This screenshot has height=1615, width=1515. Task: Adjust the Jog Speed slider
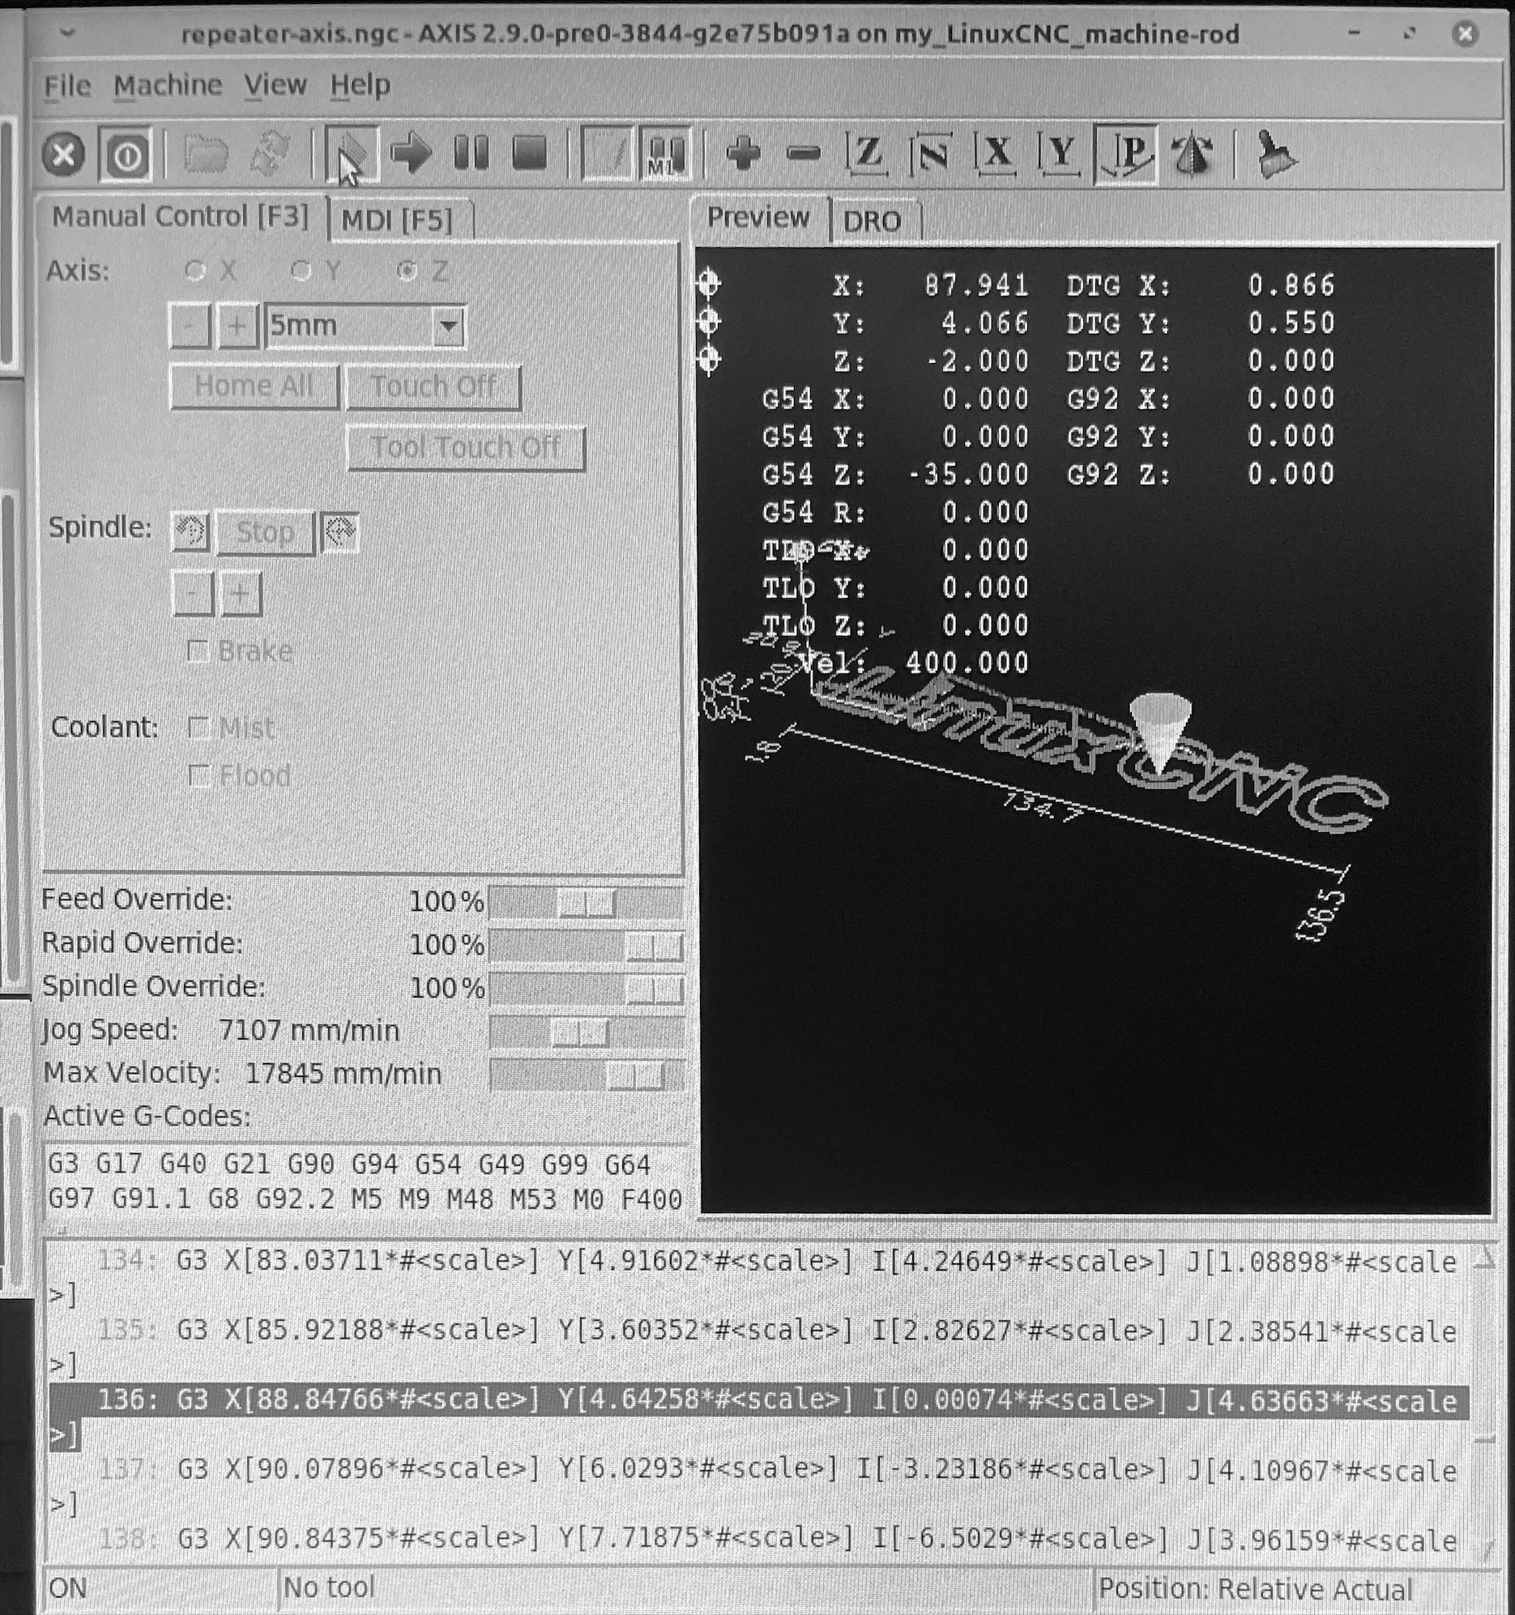coord(587,1032)
